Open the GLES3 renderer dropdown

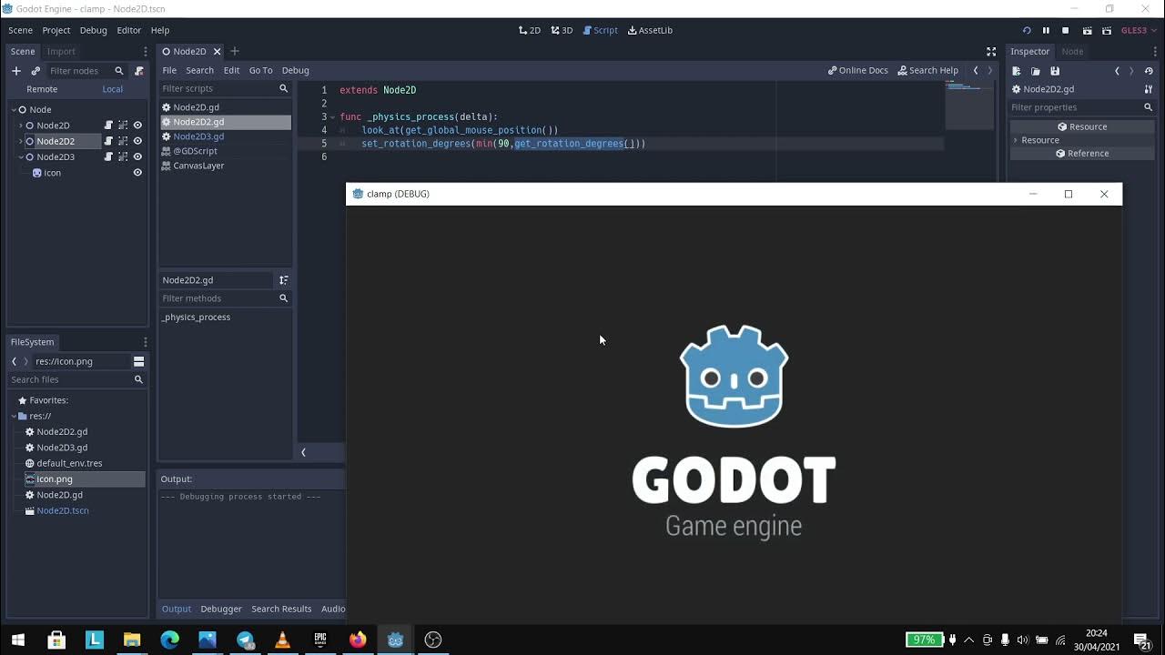pos(1138,30)
